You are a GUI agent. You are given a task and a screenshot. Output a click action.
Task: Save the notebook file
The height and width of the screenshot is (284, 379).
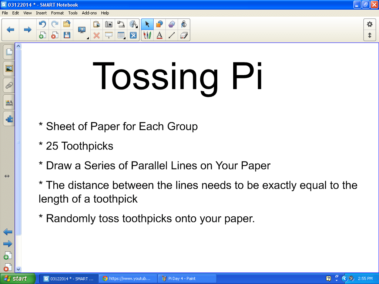[67, 35]
